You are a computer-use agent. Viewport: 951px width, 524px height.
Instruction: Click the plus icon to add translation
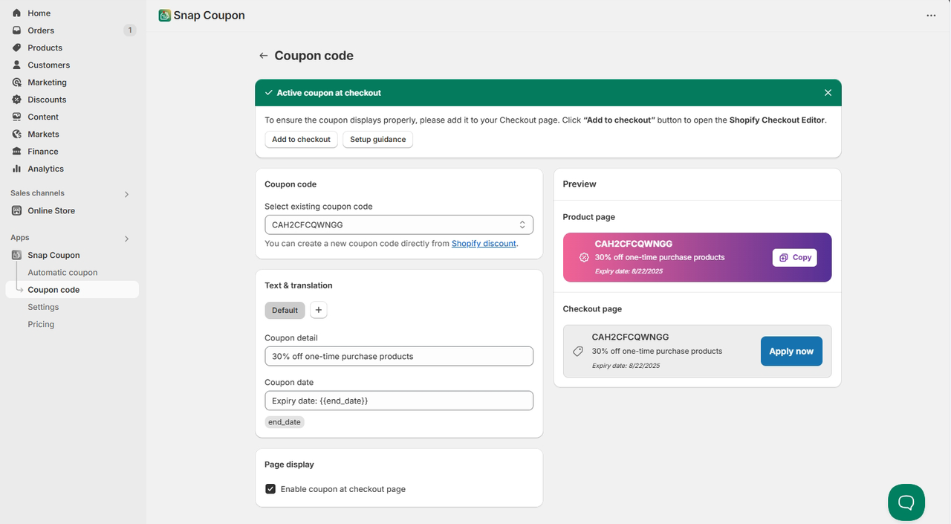pos(318,310)
